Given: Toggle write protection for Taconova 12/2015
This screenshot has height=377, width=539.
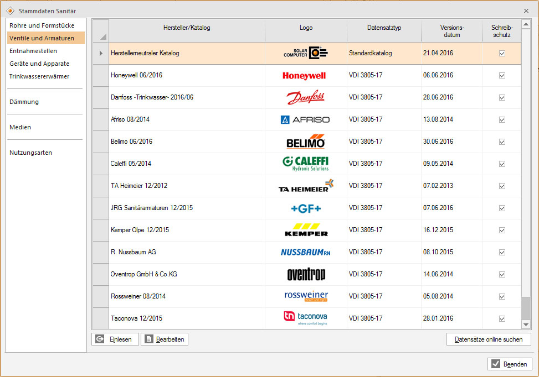Looking at the screenshot, I should coord(502,319).
